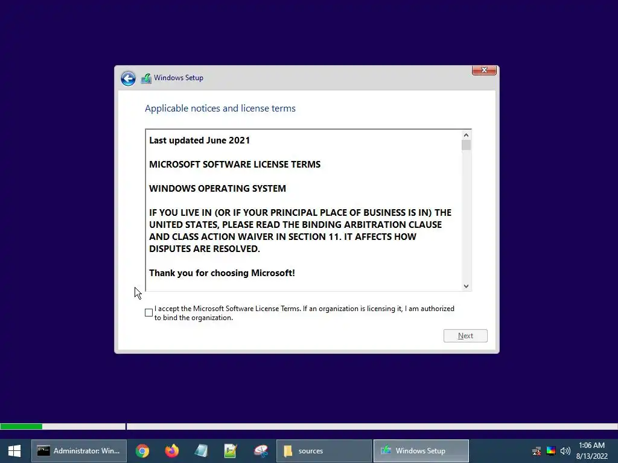Launch Firefox from the taskbar

point(172,451)
